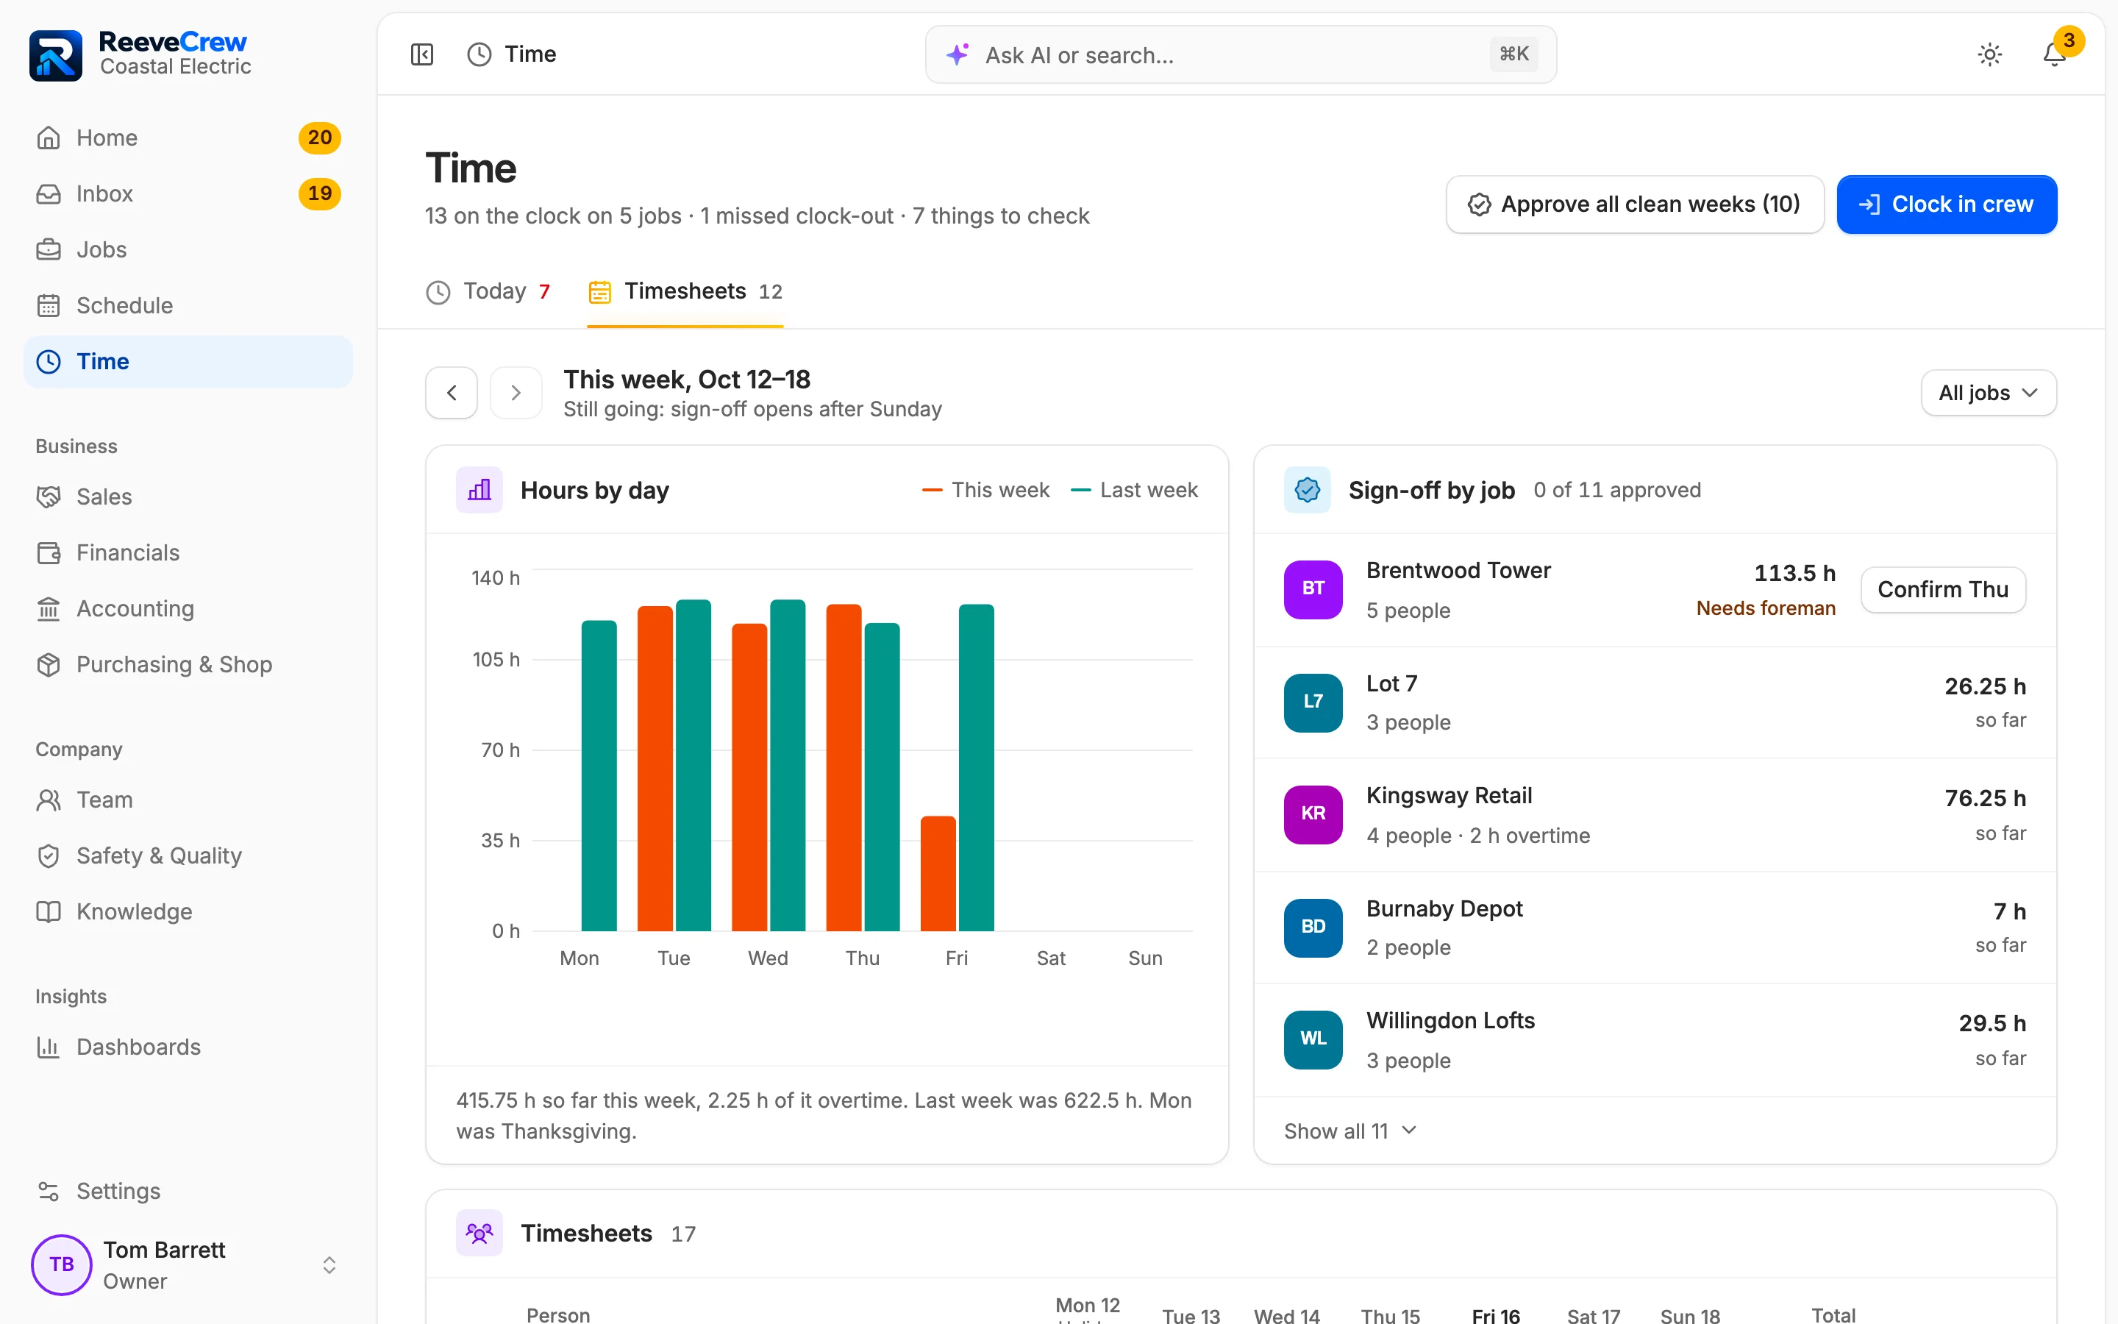Click the Needs foreman status text

pyautogui.click(x=1765, y=608)
